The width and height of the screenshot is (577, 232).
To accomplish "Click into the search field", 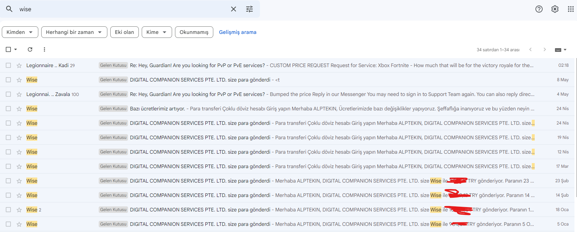I will click(123, 9).
